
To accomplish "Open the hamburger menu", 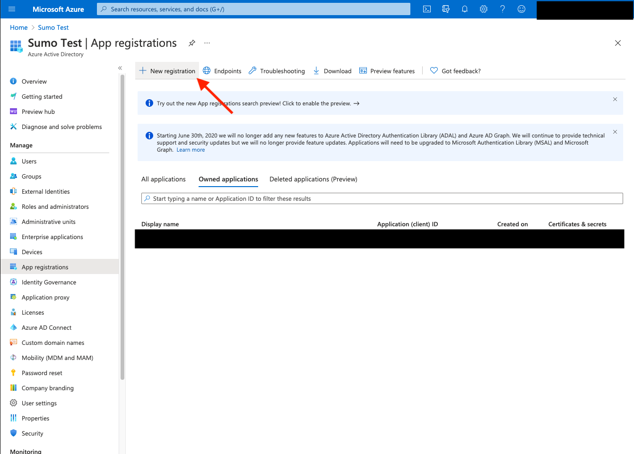I will (x=12, y=9).
